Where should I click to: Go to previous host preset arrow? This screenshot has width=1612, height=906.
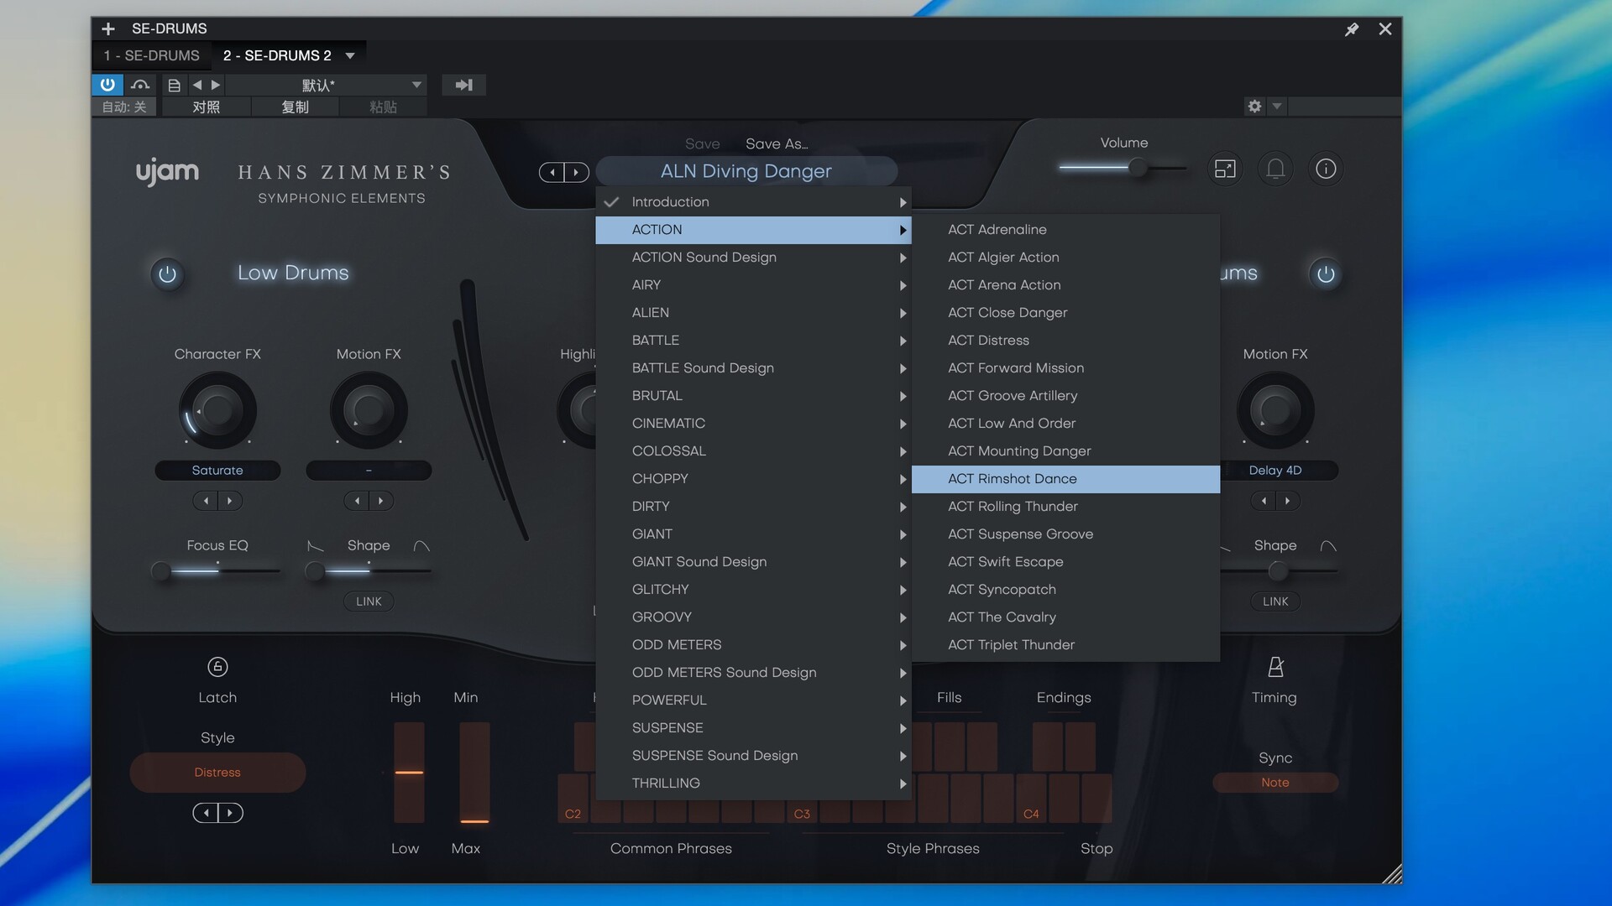(x=197, y=85)
